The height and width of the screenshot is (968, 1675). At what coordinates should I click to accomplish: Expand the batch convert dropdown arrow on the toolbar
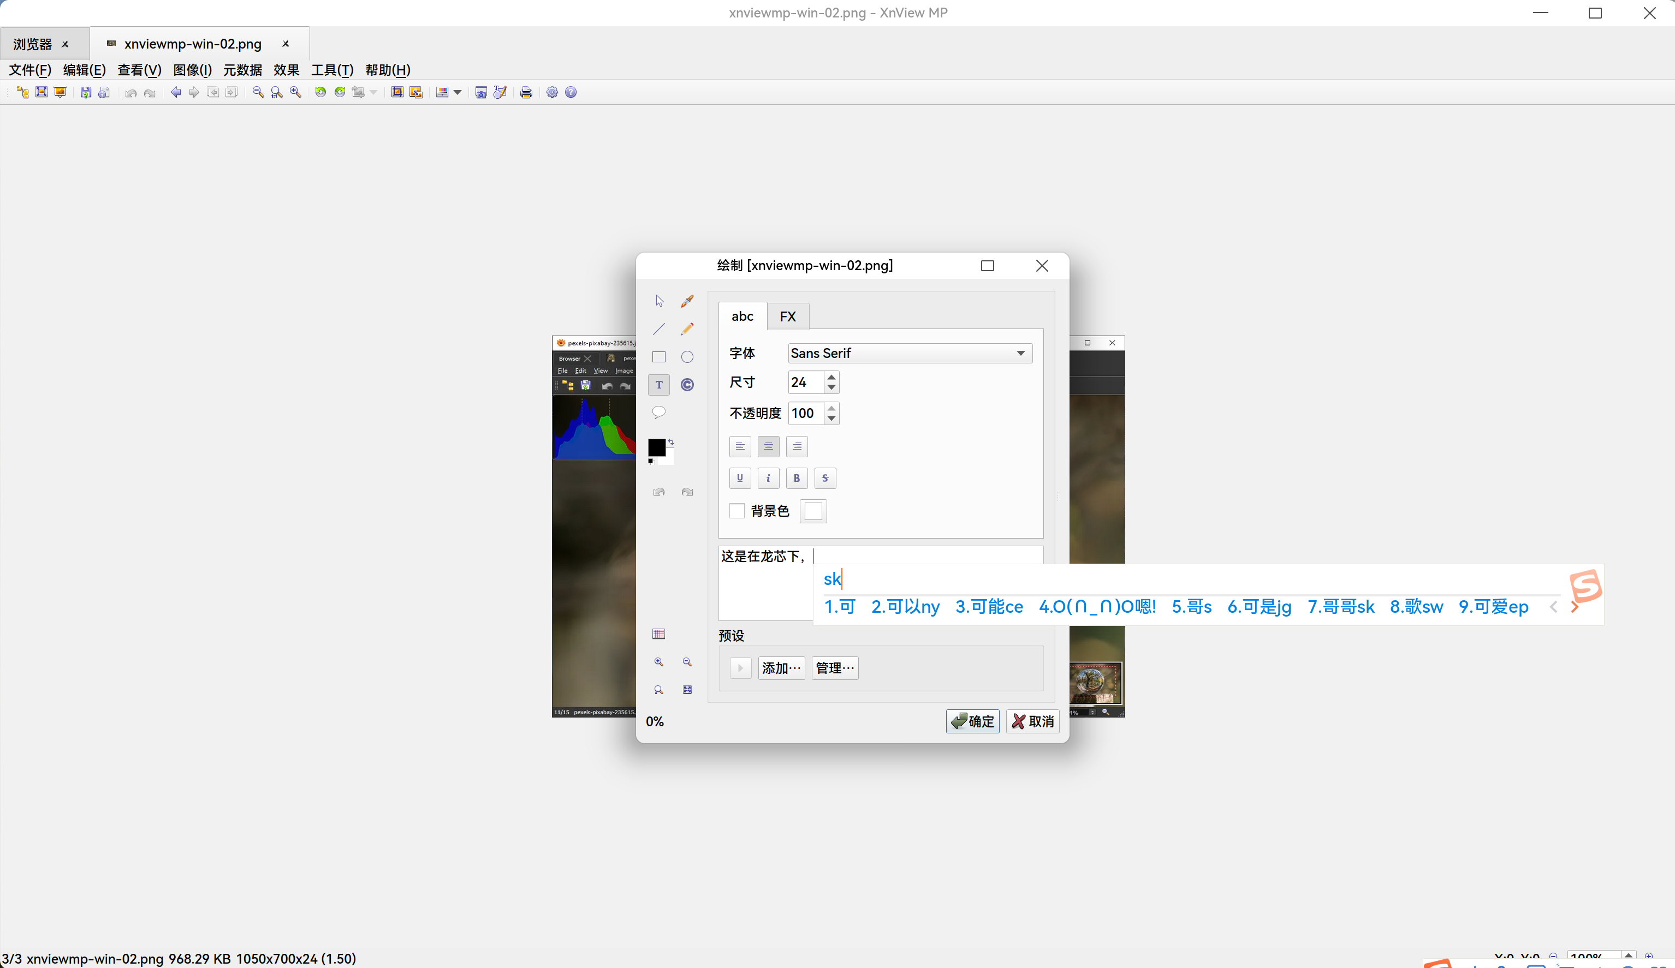pyautogui.click(x=373, y=92)
